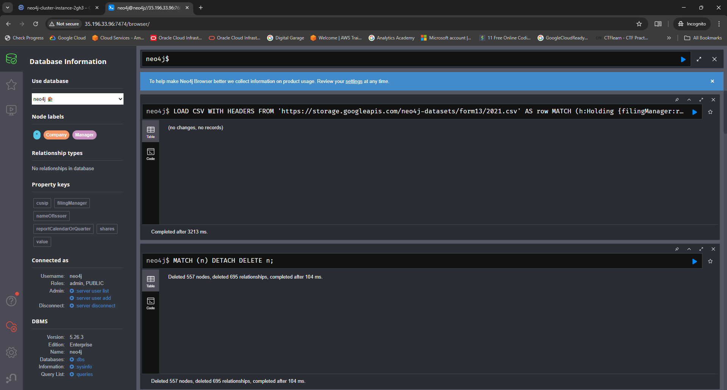Image resolution: width=727 pixels, height=390 pixels.
Task: Bookmark this page with the star
Action: [x=639, y=24]
